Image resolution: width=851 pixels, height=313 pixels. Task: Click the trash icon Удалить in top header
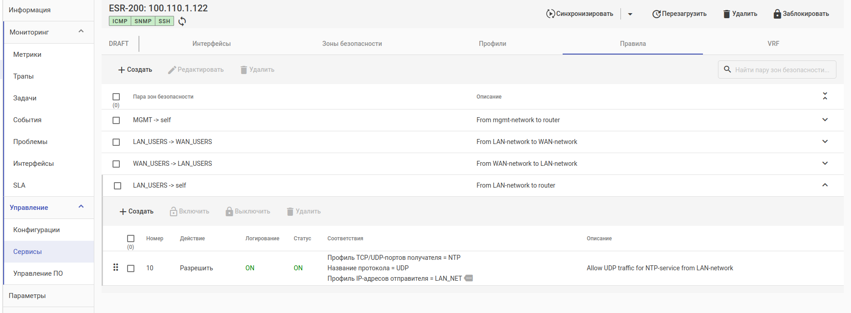pos(727,14)
